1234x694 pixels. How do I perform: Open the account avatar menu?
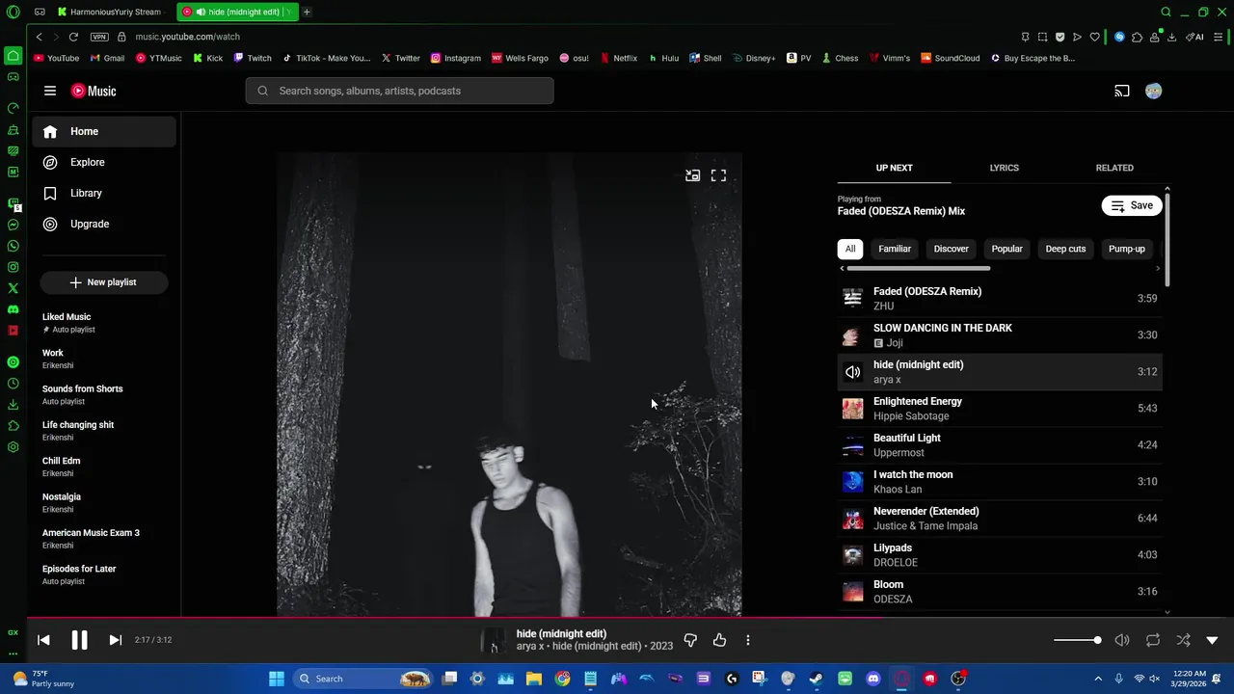coord(1154,91)
